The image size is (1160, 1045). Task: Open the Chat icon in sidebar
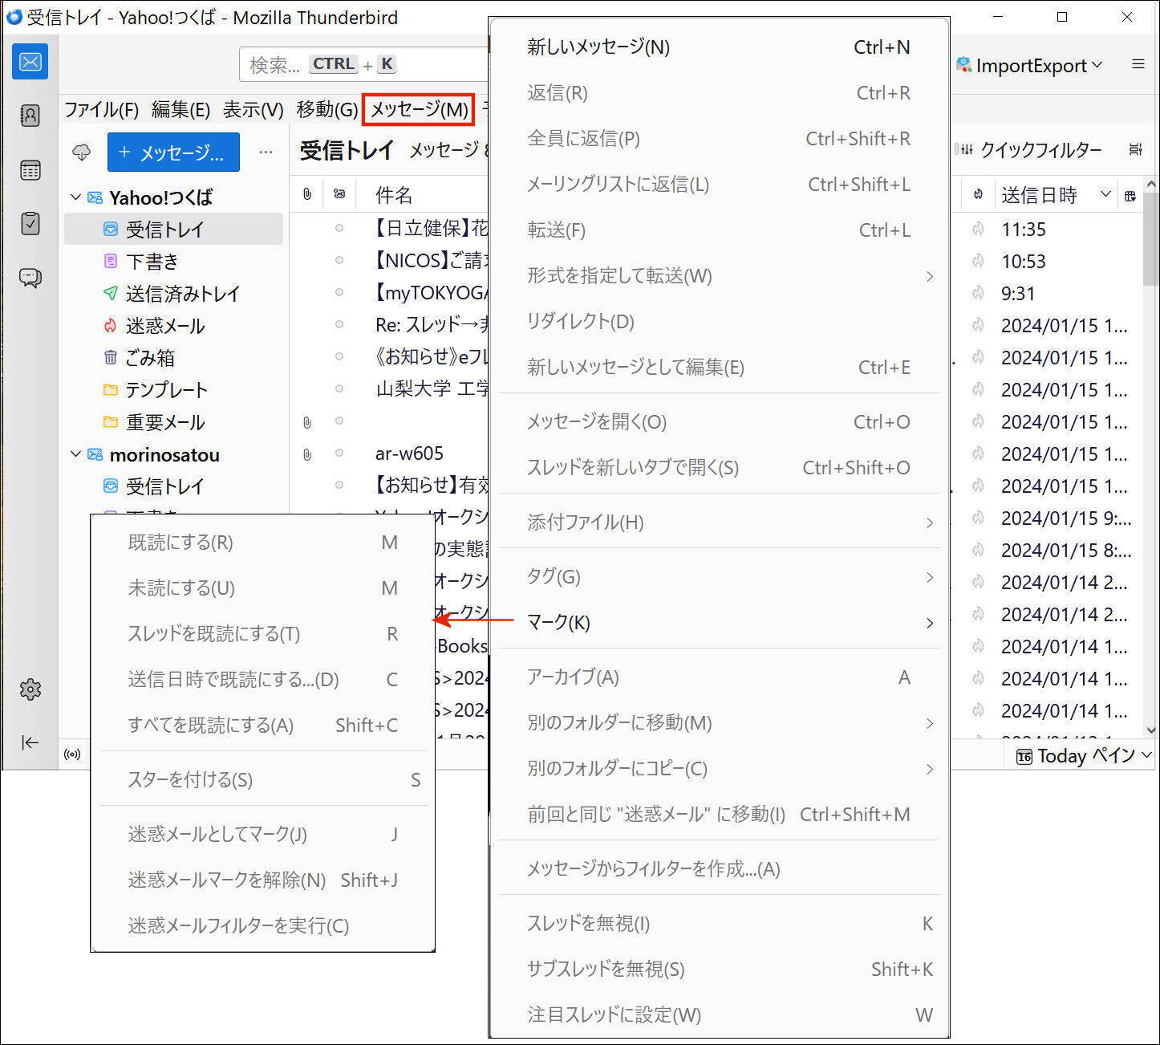(30, 278)
